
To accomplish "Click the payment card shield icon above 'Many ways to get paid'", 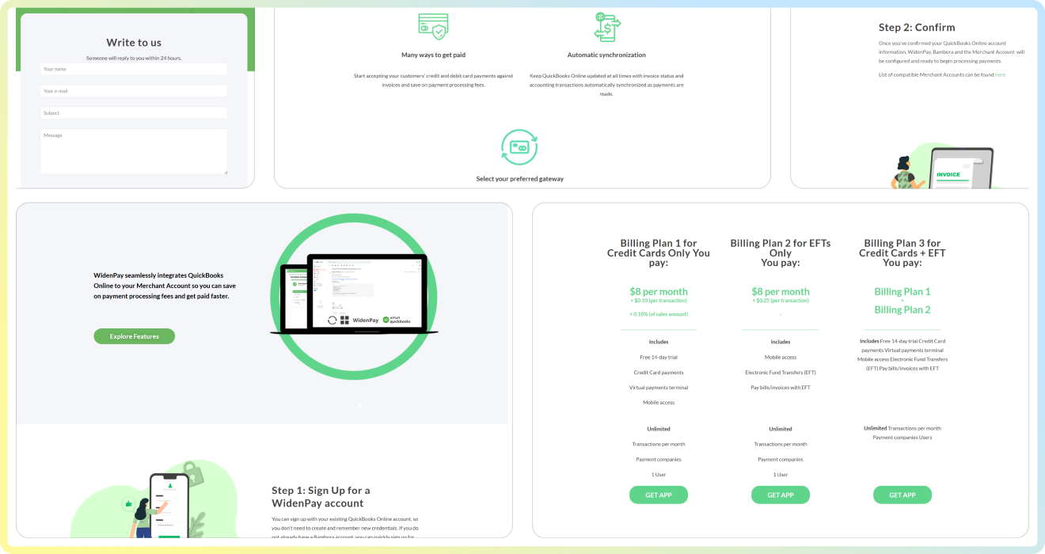I will 432,28.
